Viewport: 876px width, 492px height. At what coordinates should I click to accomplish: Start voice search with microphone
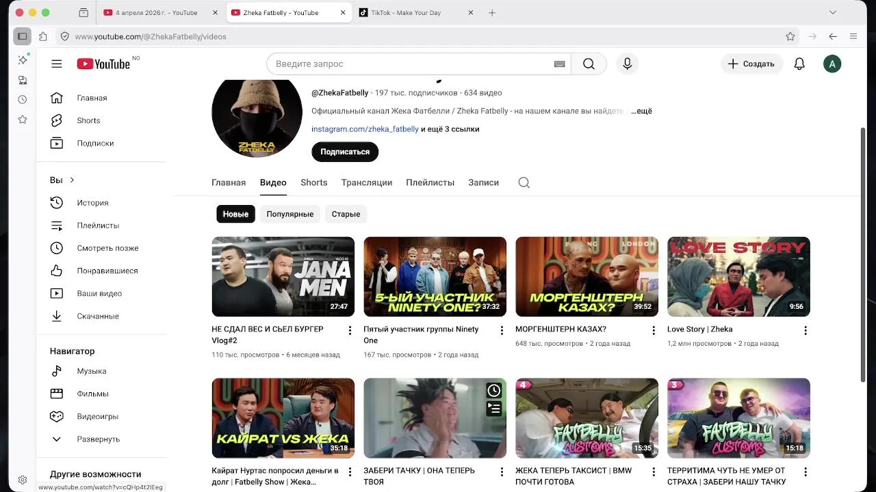pyautogui.click(x=627, y=64)
